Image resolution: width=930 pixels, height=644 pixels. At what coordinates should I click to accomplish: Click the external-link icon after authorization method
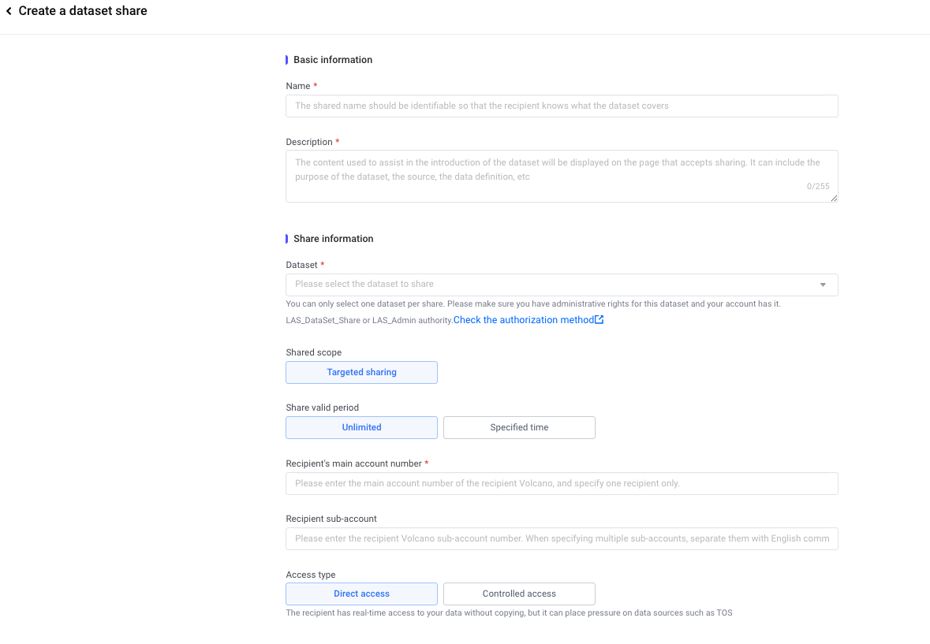click(x=599, y=320)
